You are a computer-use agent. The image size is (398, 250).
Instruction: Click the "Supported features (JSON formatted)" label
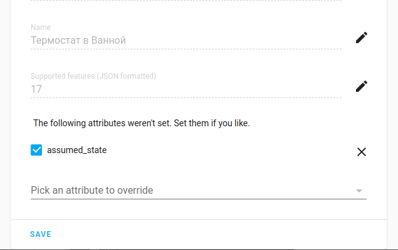(93, 76)
